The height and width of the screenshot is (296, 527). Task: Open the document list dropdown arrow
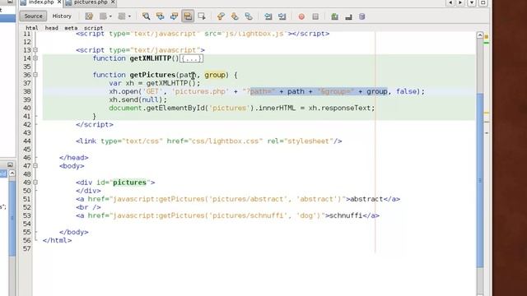pos(472,2)
